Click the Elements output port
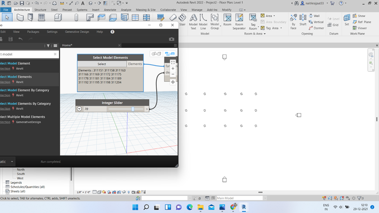Viewport: 379px width, 213px height. tap(135, 64)
